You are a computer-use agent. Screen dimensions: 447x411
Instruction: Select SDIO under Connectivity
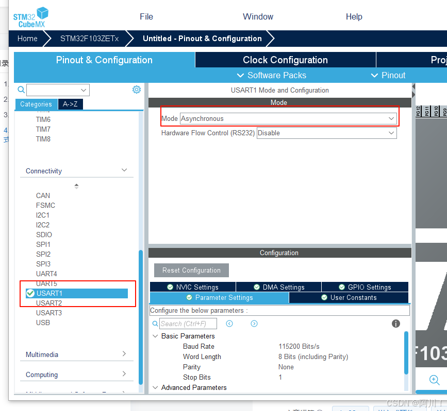click(x=44, y=235)
